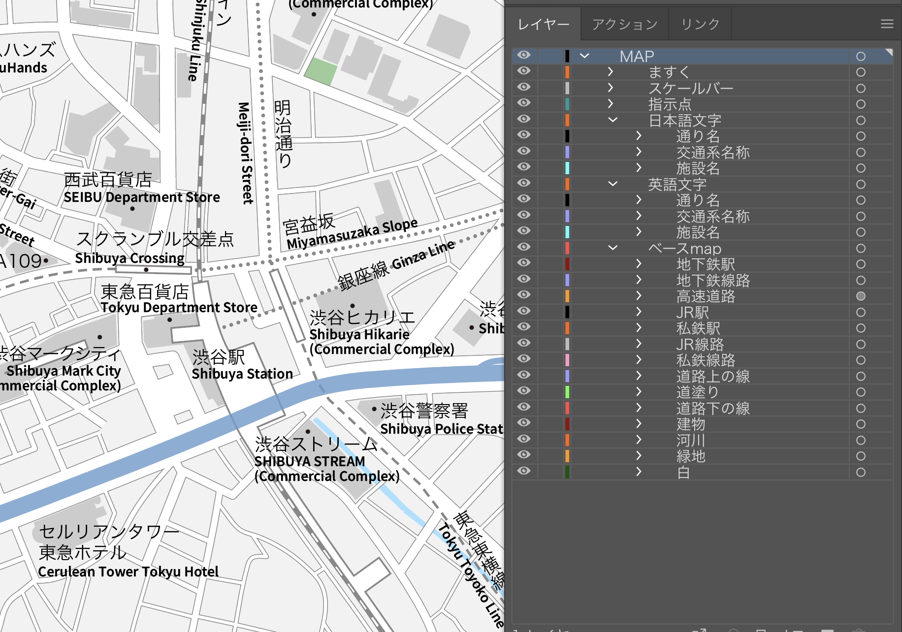Click the pink color bar of 私鉄線路 layer
The image size is (902, 632).
567,360
